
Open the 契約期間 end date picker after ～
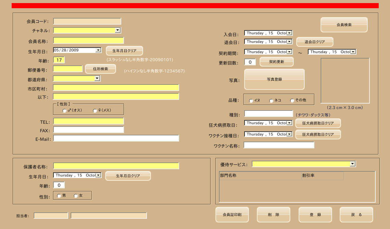353,52
